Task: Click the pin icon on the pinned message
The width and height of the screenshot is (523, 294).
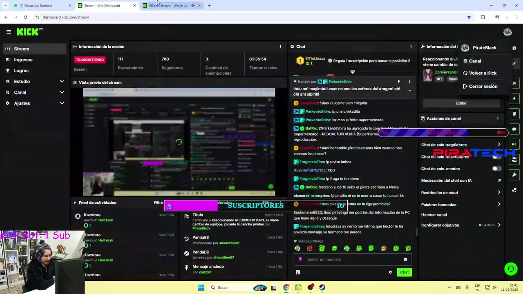Action: click(398, 82)
